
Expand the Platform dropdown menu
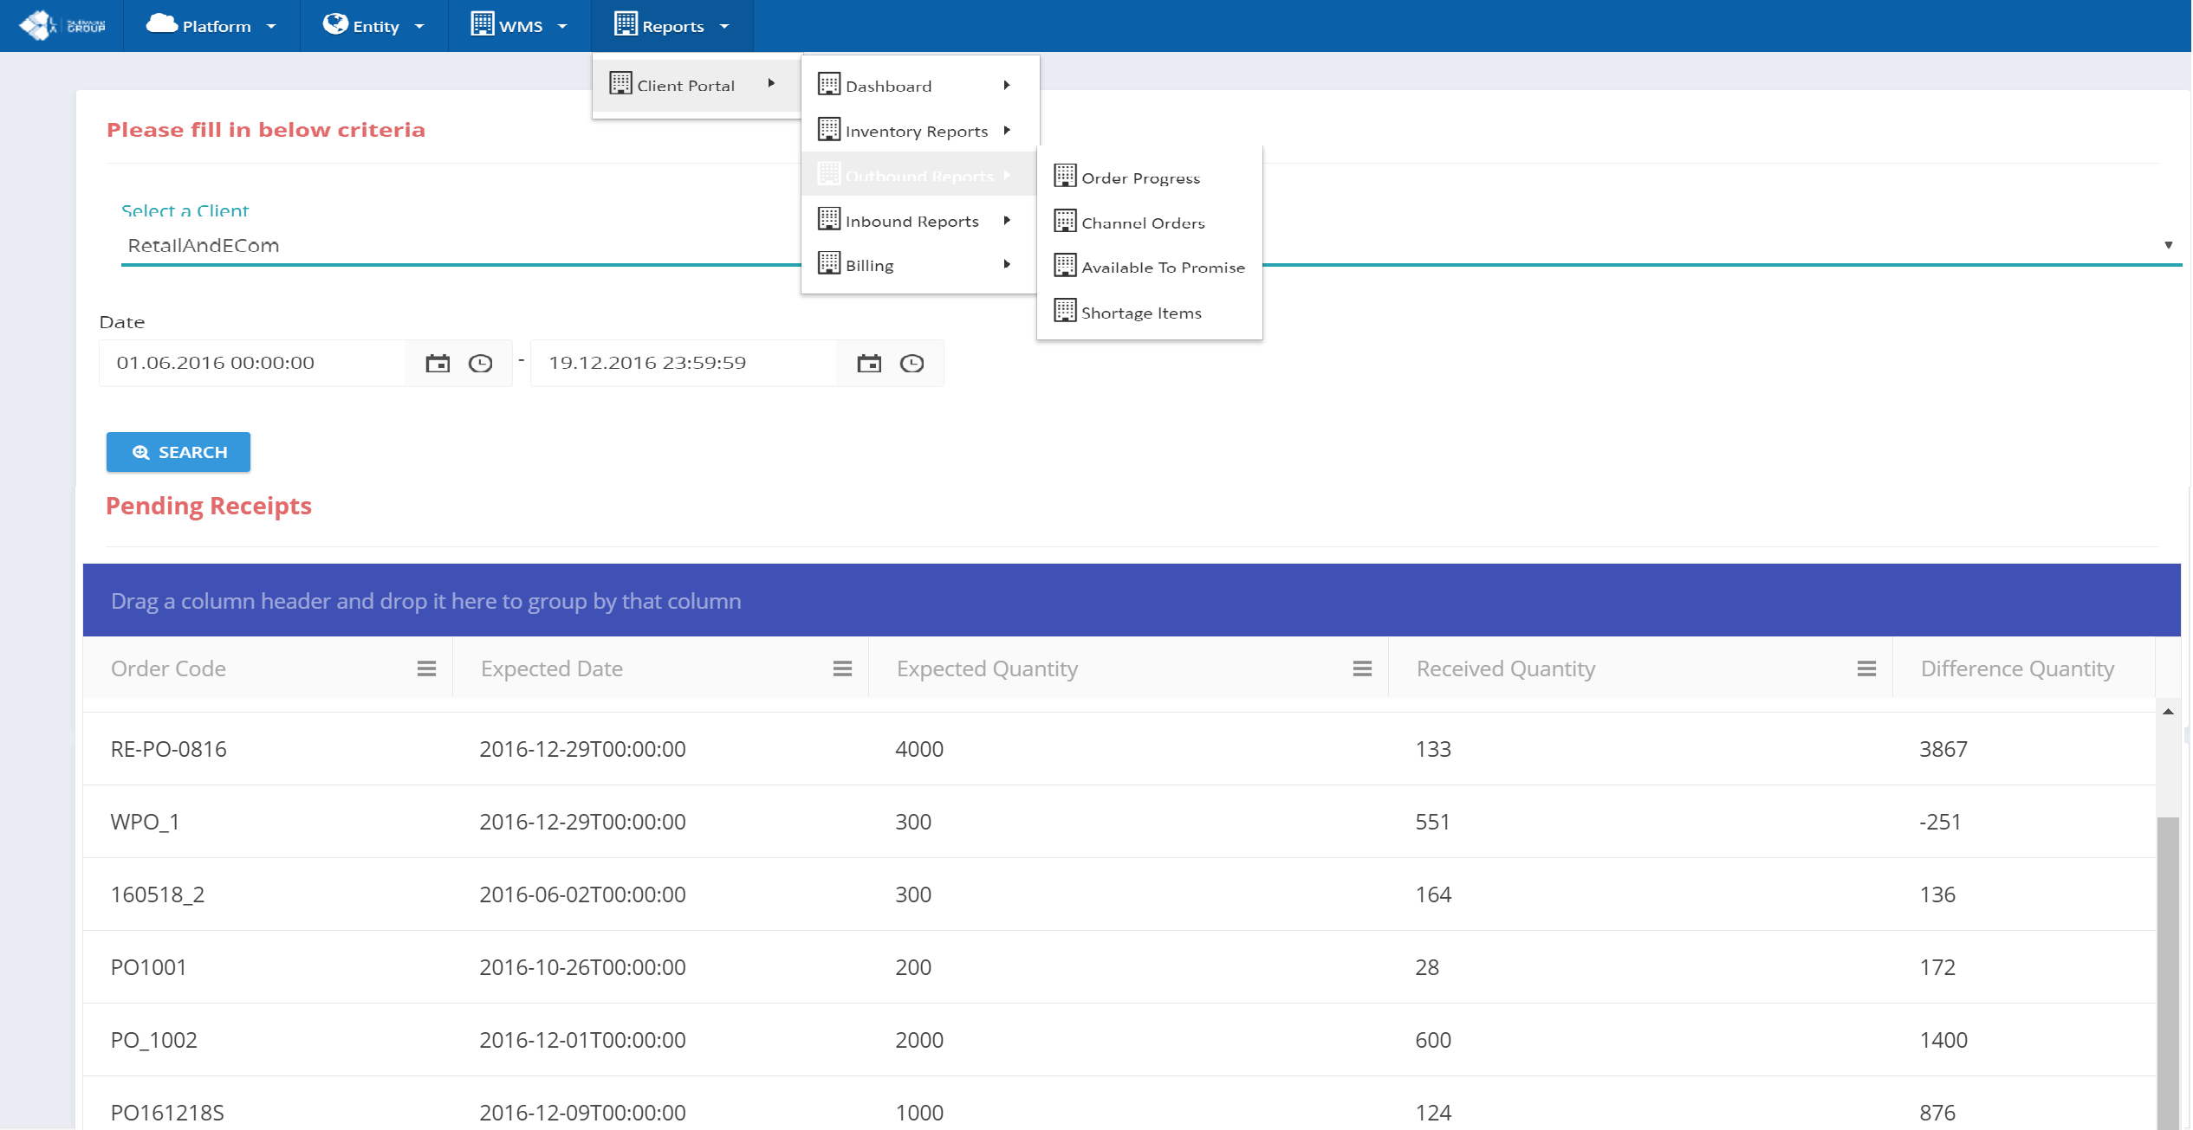pyautogui.click(x=211, y=26)
